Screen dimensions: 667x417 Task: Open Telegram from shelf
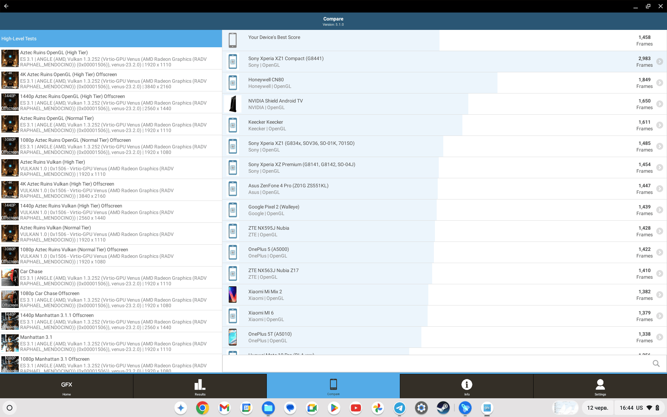coord(400,408)
